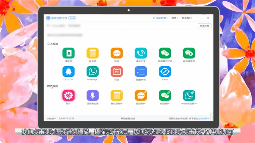Click the Safari compass icon
Viewport: 255px width, 143px height.
165,71
